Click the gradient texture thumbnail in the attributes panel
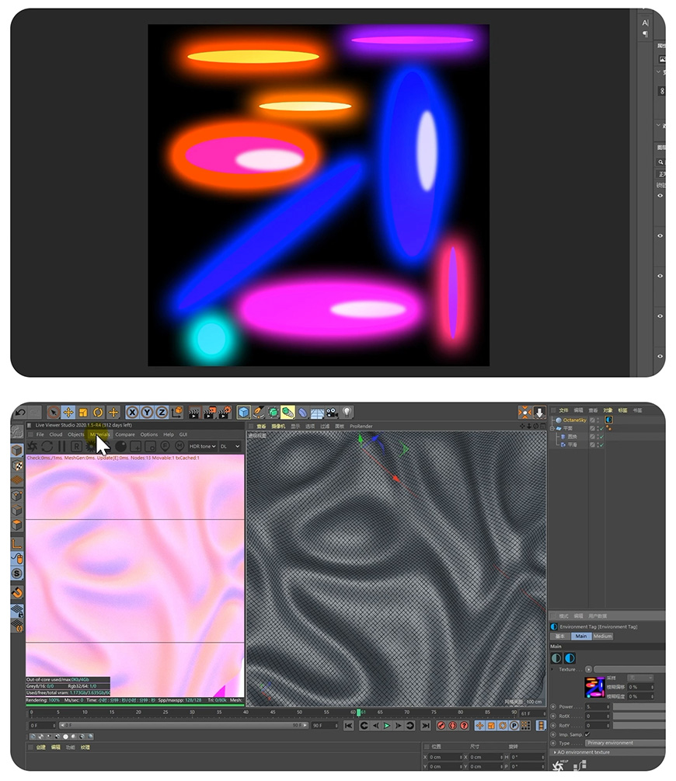The height and width of the screenshot is (781, 676). [595, 687]
